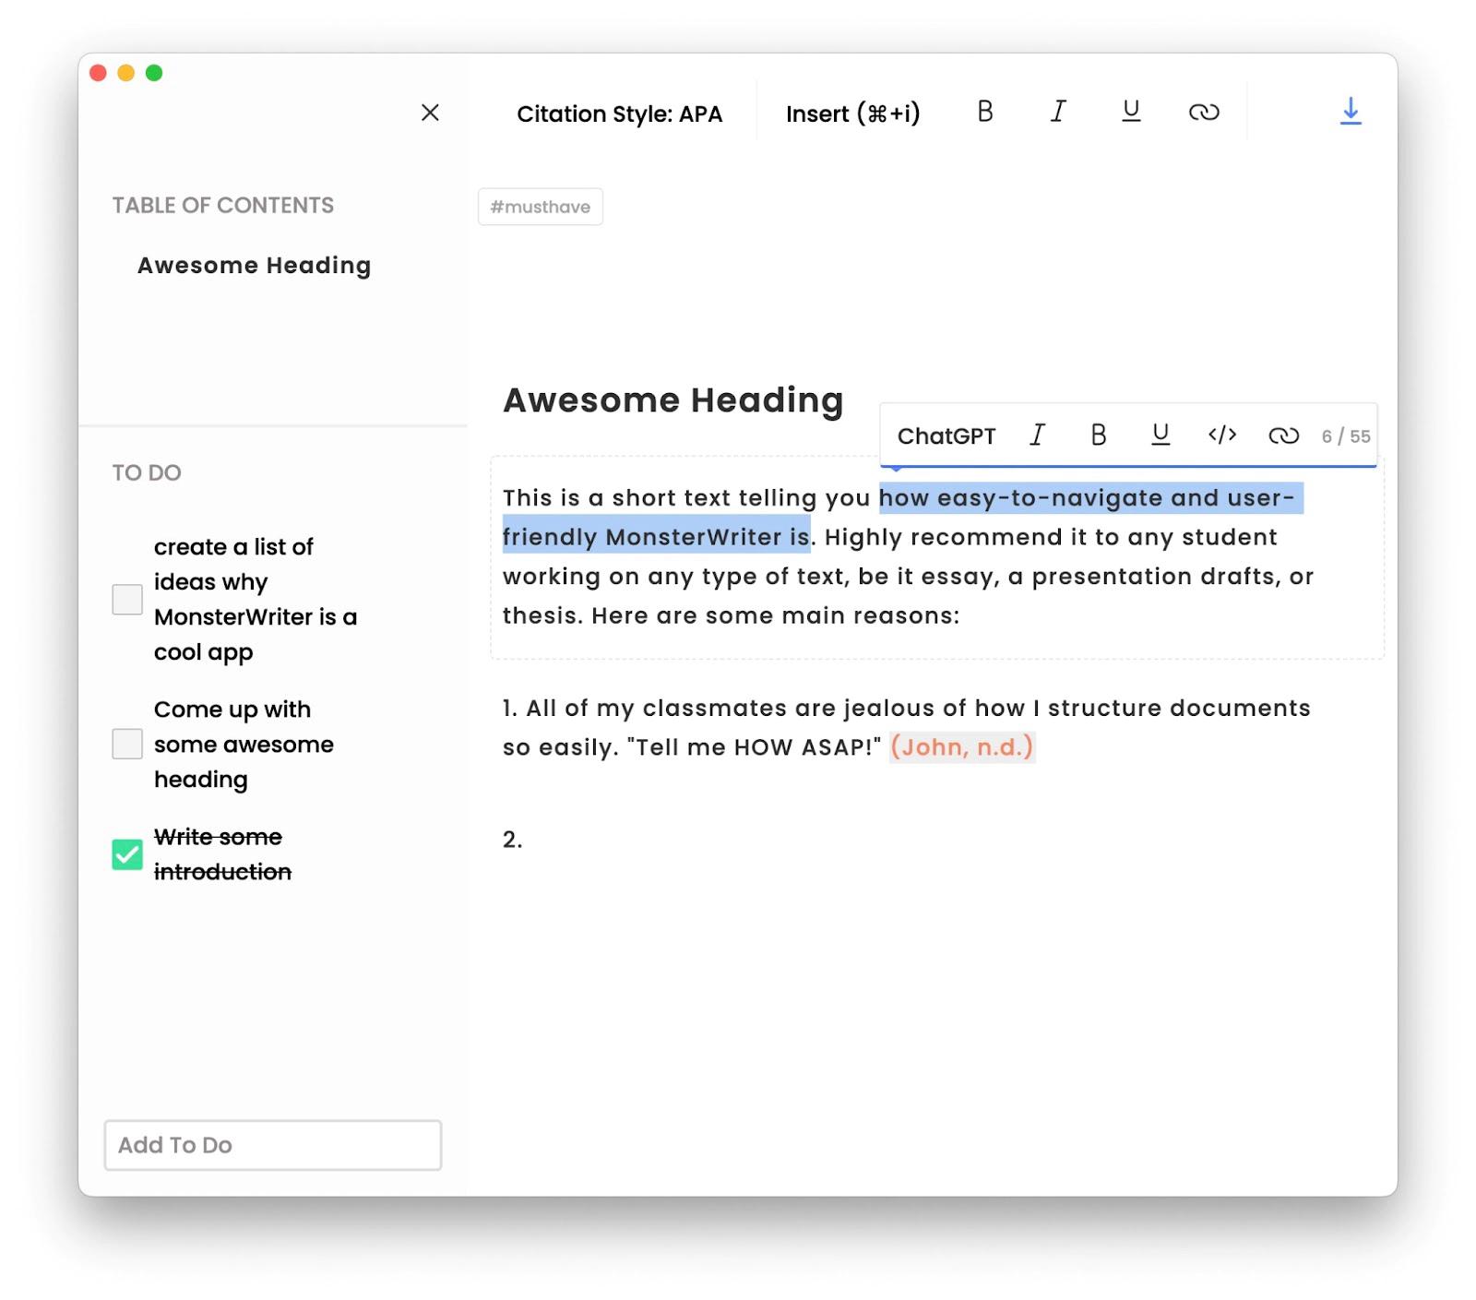
Task: Click code icon in floating selection toolbar
Action: 1222,435
